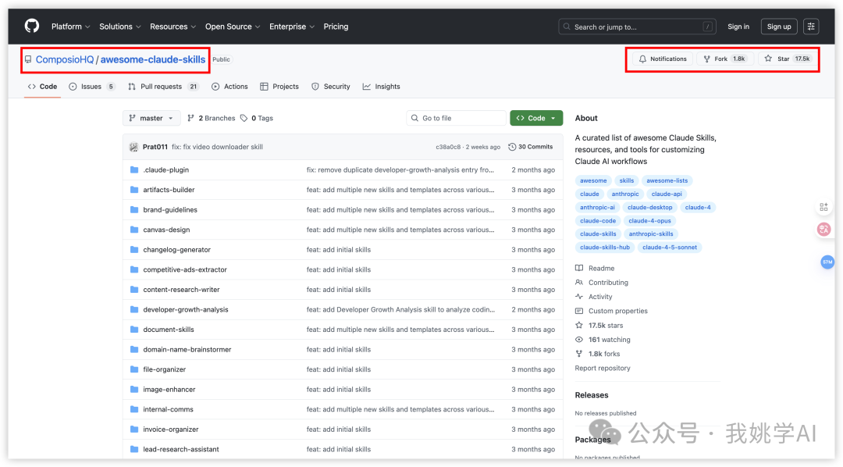Click the Sign up button
This screenshot has width=843, height=467.
779,27
